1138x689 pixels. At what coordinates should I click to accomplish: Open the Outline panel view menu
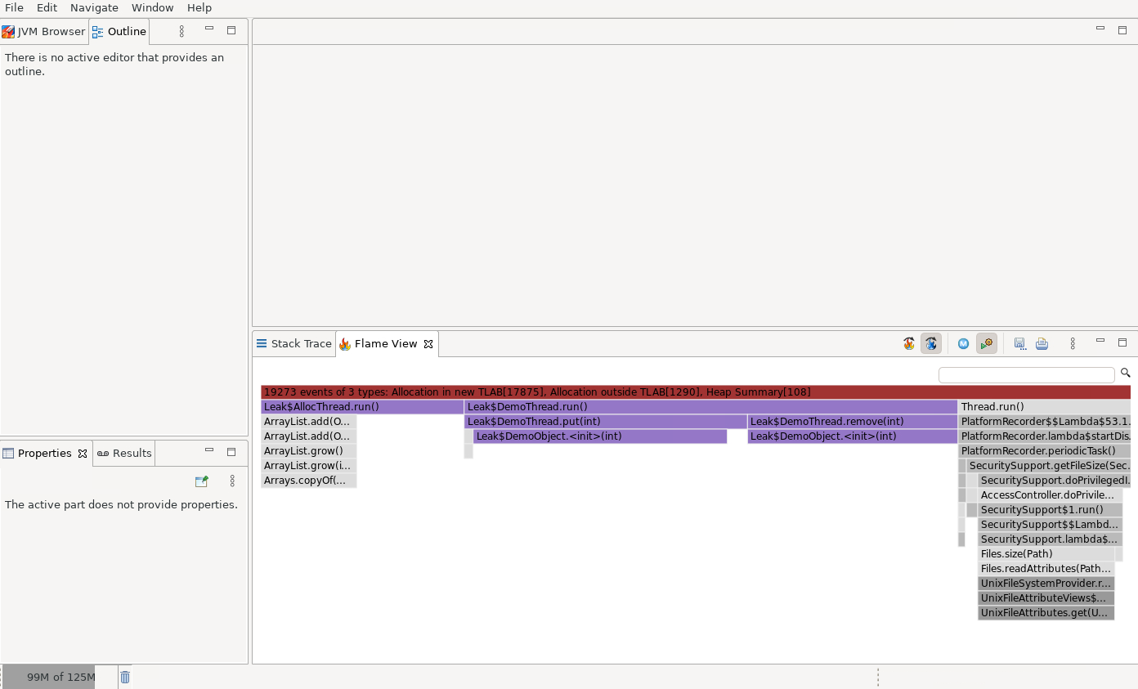[x=181, y=31]
